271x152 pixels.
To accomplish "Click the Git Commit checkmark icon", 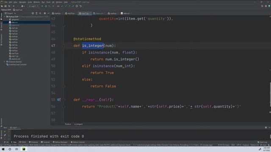I will coord(66,6).
